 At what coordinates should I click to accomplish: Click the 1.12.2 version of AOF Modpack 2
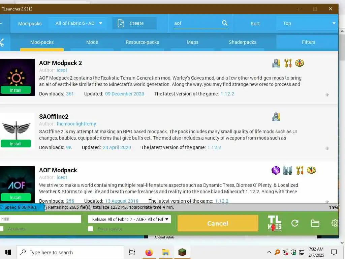[x=227, y=94]
